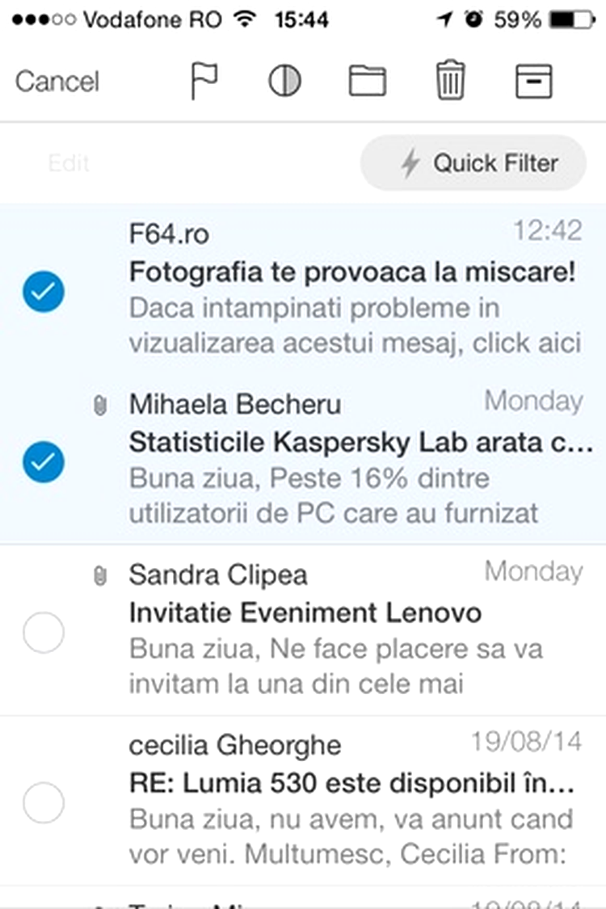
Task: Cancel the selection mode
Action: (x=57, y=81)
